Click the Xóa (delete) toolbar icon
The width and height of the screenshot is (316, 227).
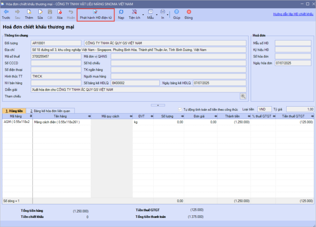[60, 12]
